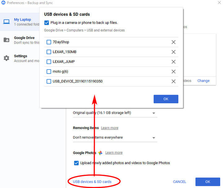The image size is (223, 188).
Task: Remove the moto g(6) device with X
Action: point(173,71)
